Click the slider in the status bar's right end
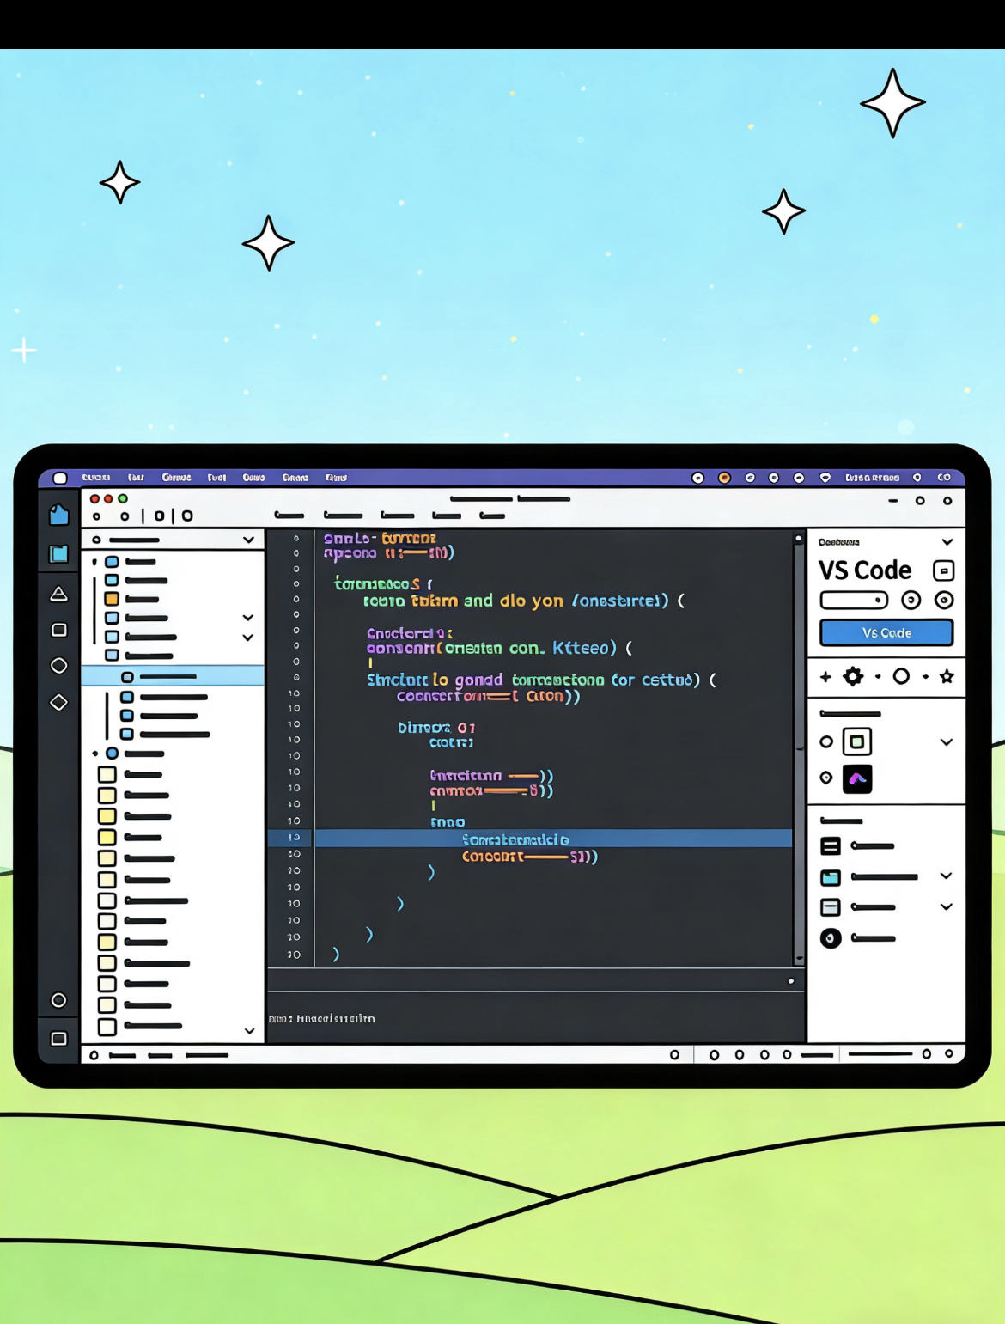This screenshot has height=1324, width=1005. [x=880, y=1054]
